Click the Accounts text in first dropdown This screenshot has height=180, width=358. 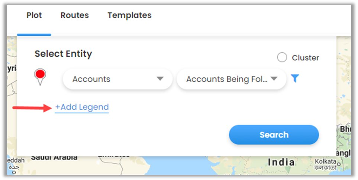coord(91,79)
